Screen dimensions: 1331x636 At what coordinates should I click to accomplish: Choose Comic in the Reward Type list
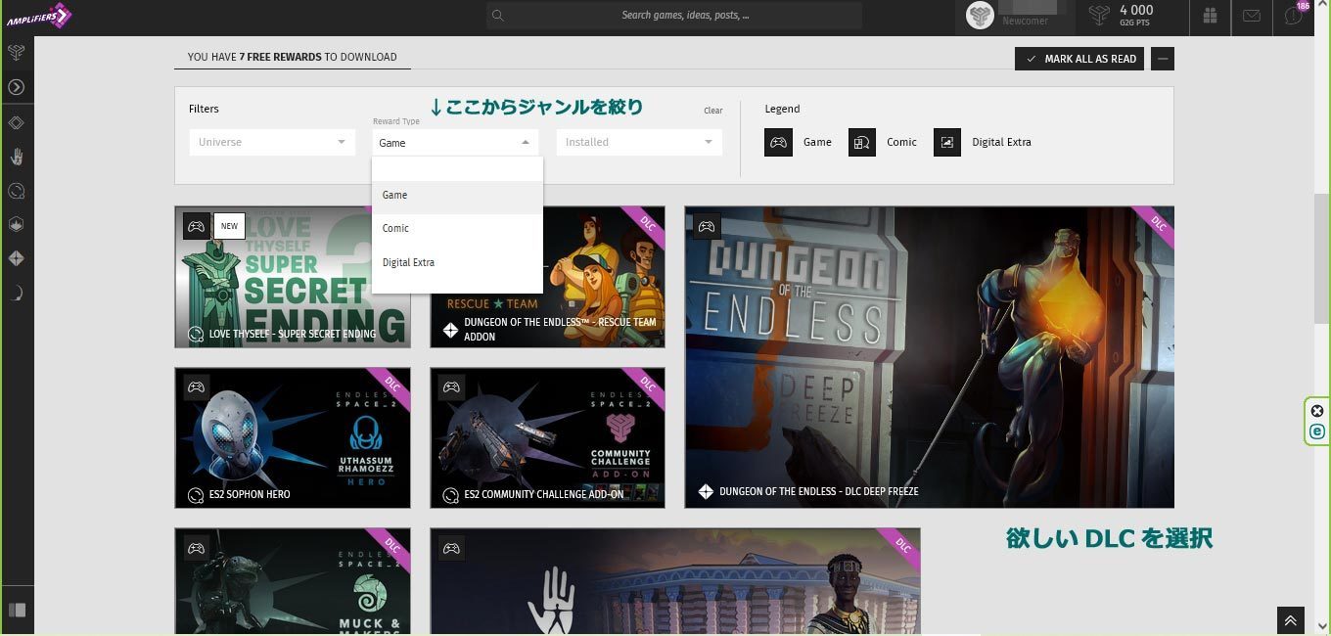click(457, 228)
